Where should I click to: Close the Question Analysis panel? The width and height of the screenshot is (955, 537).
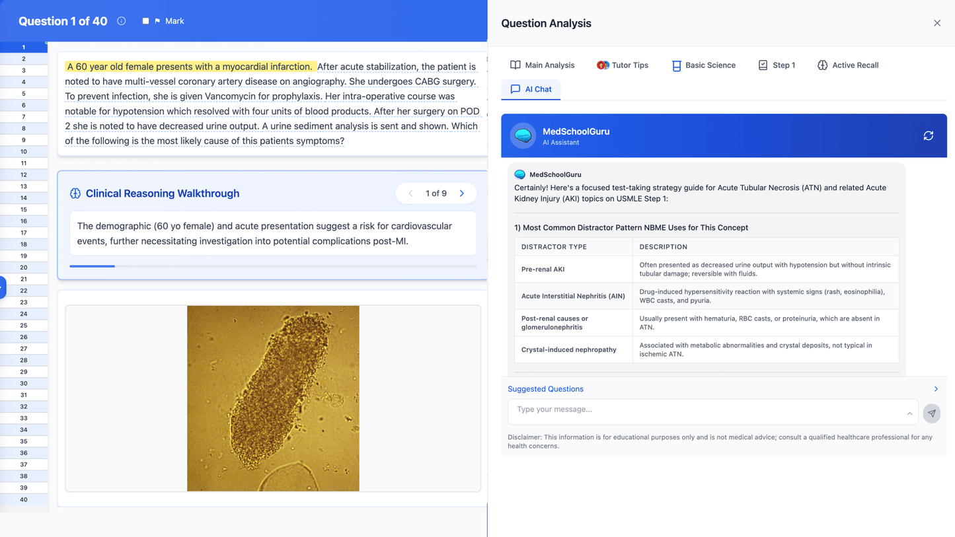[936, 23]
